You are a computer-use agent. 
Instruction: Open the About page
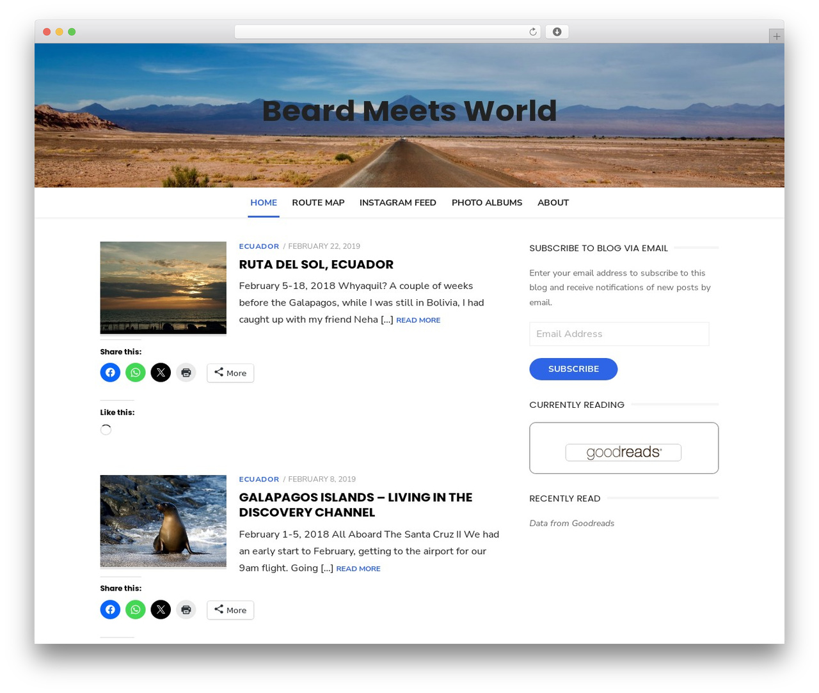(553, 203)
